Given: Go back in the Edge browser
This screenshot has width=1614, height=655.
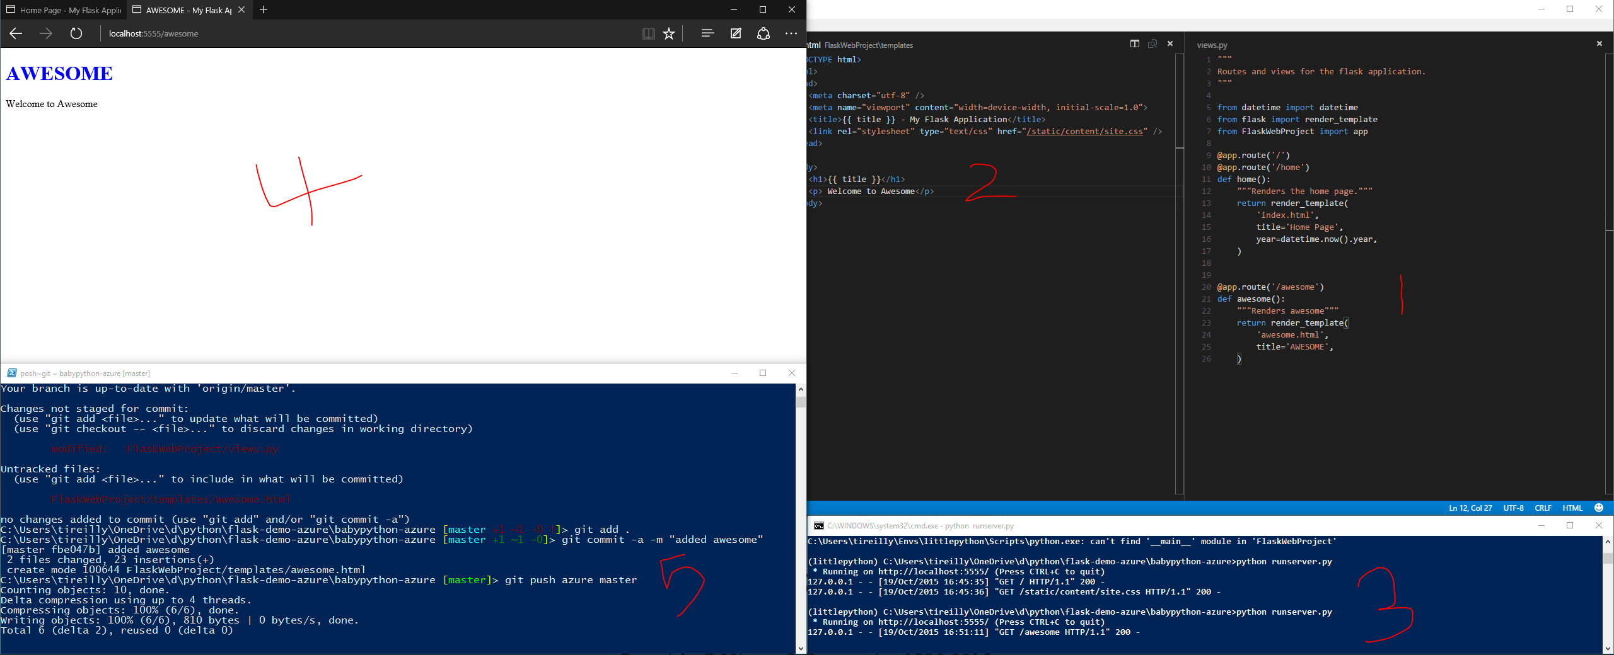Looking at the screenshot, I should click(16, 33).
